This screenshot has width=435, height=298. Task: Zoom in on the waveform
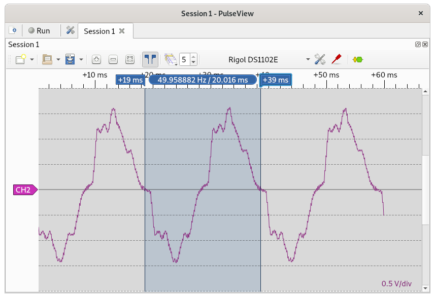[x=96, y=59]
